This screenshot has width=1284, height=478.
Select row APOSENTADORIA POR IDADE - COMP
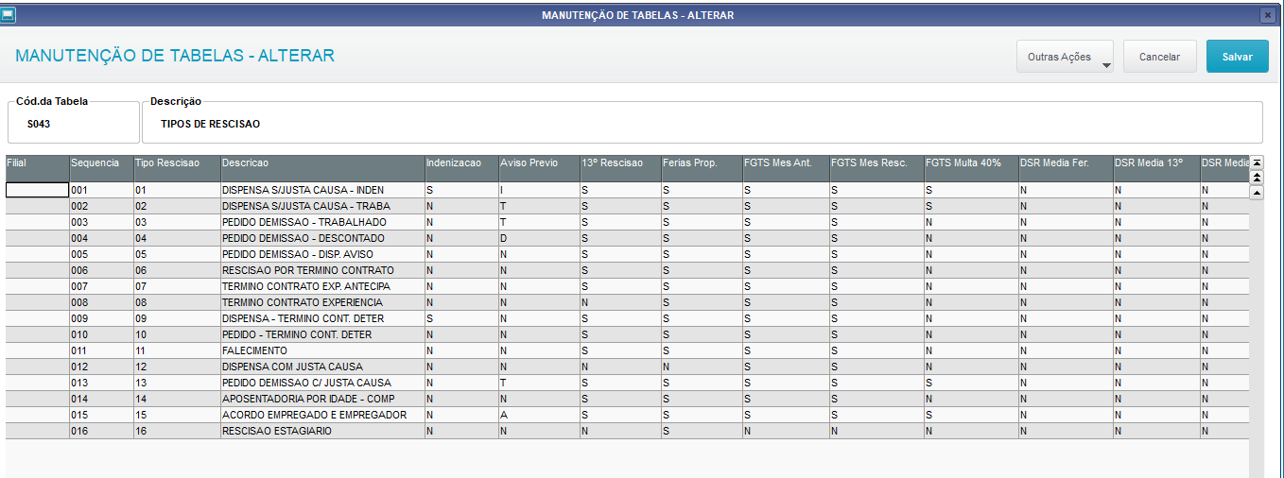coord(628,399)
